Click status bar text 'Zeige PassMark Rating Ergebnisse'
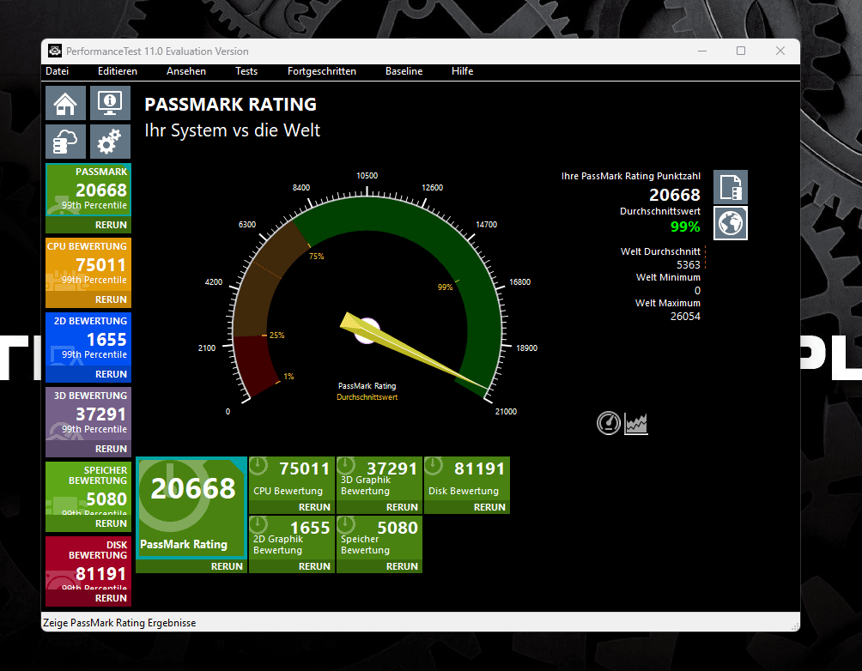Screen dimensions: 862x671 pyautogui.click(x=119, y=623)
